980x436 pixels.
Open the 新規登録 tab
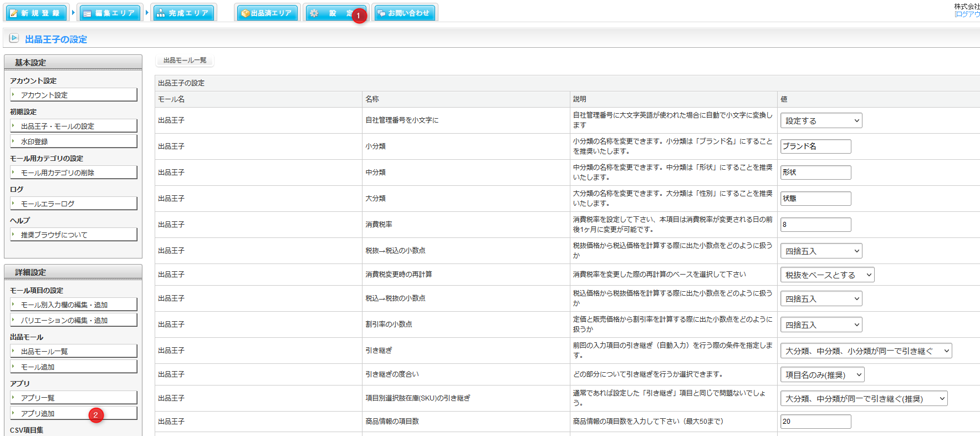[x=36, y=13]
